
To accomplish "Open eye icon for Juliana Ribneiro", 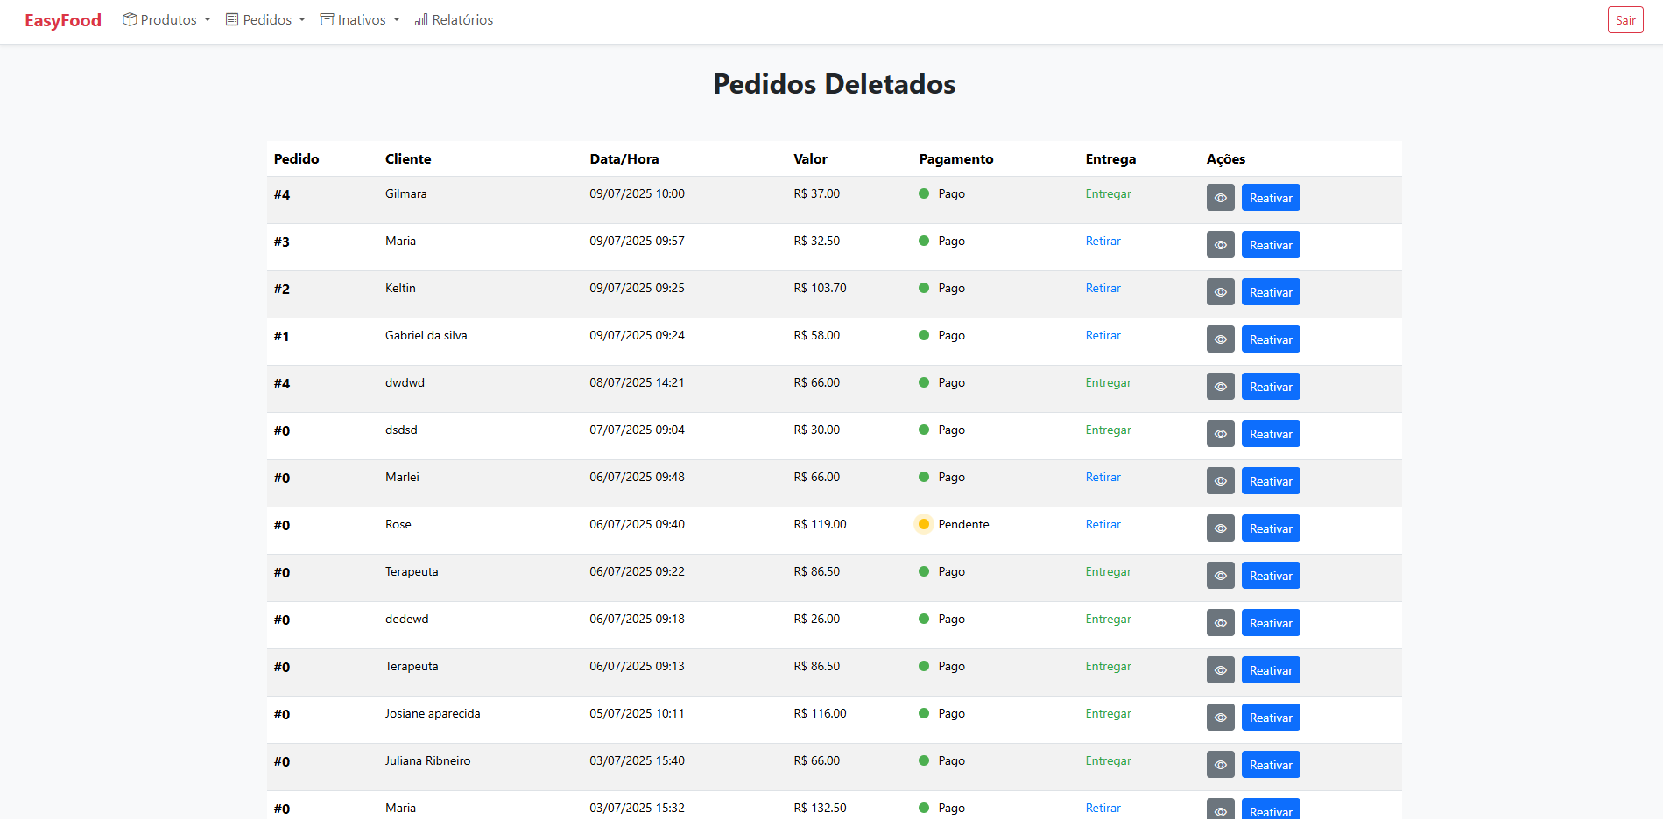I will click(1220, 765).
